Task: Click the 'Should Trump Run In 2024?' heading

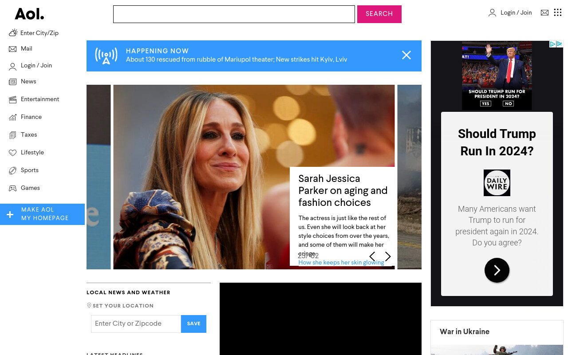Action: (497, 142)
